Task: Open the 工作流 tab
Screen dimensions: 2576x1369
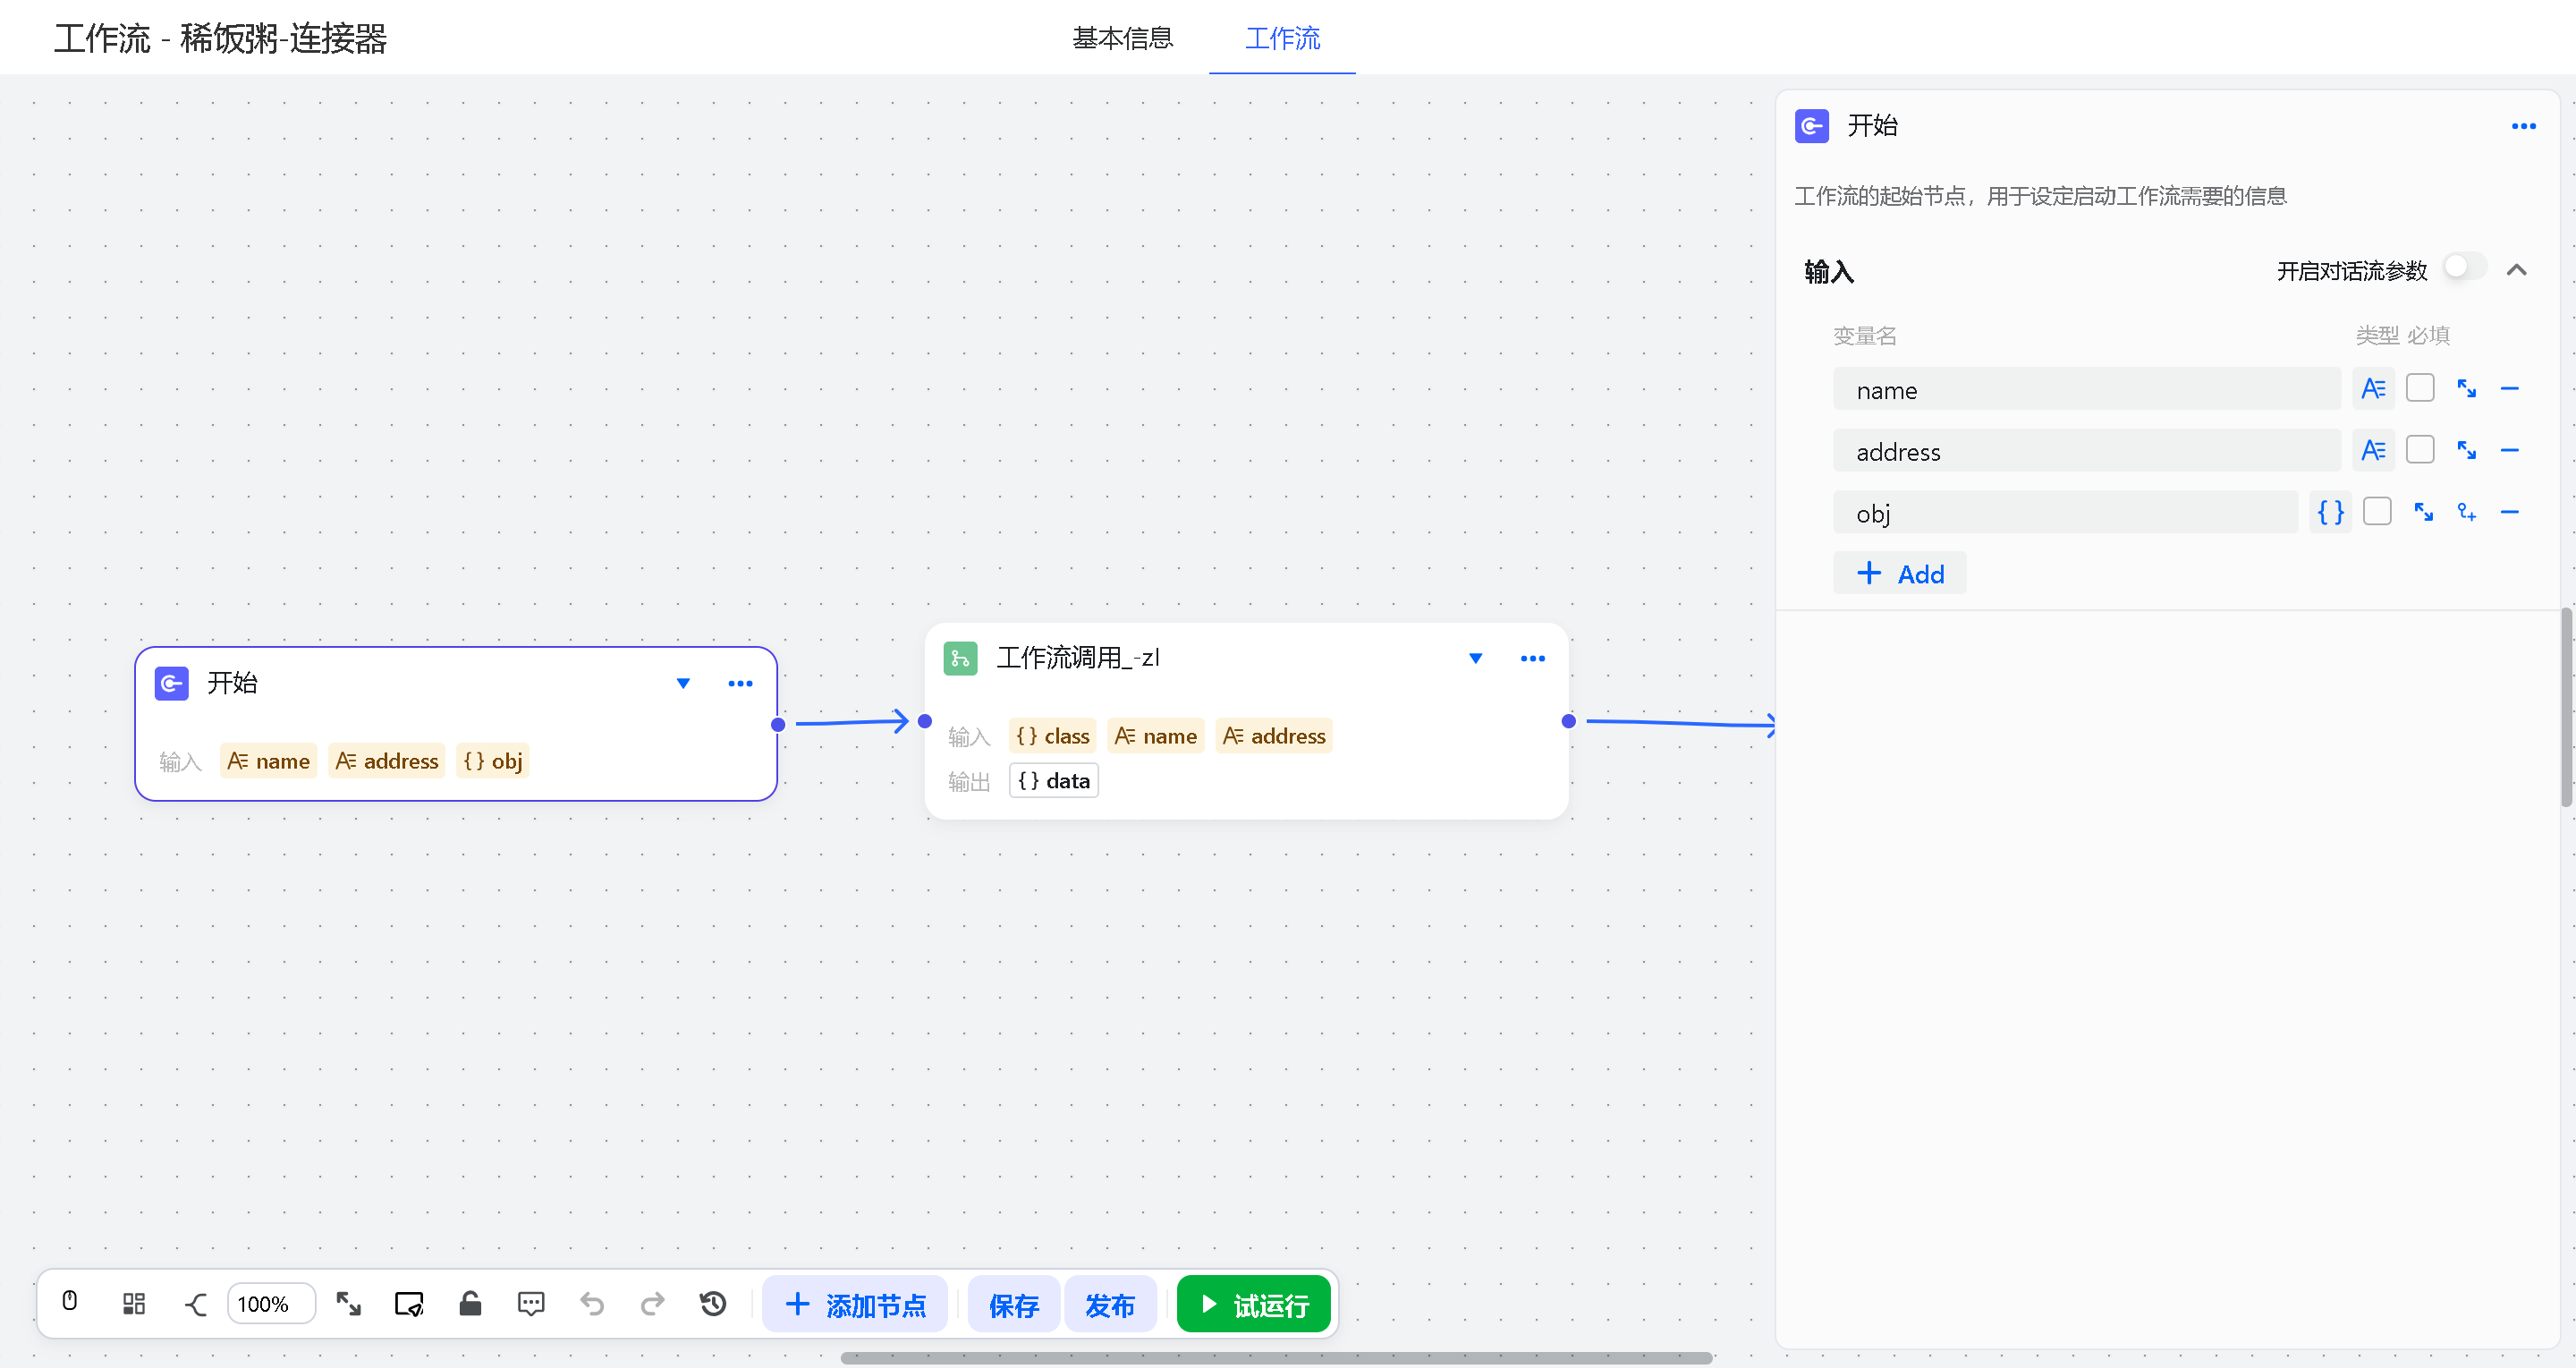Action: click(1282, 38)
